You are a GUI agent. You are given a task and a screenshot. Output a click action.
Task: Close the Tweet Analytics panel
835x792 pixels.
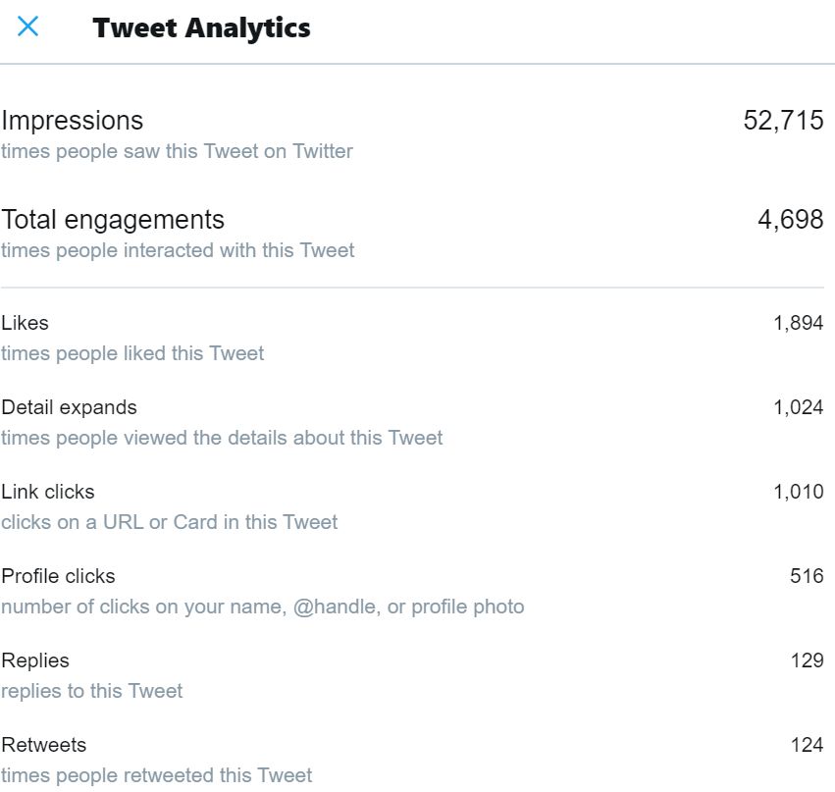[x=27, y=26]
